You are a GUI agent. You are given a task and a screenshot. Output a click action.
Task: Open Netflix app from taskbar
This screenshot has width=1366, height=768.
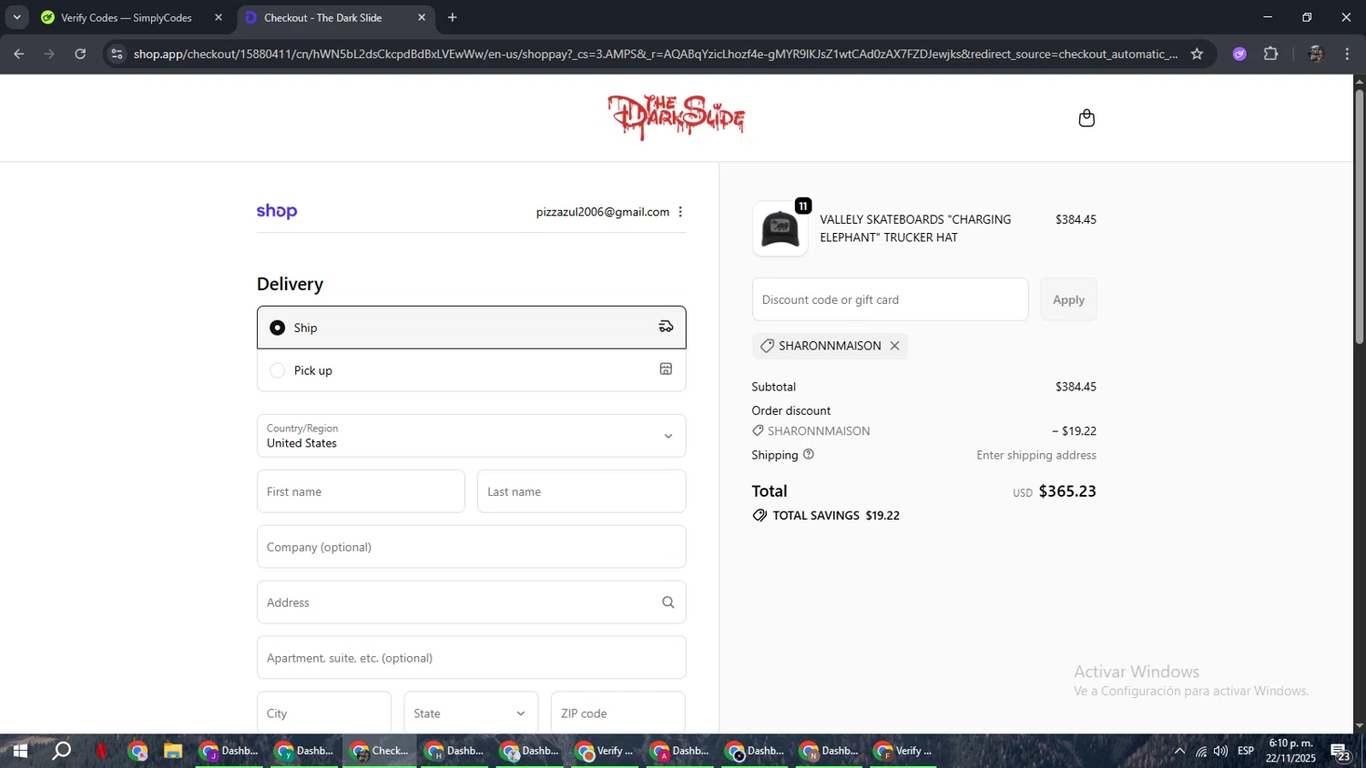tap(101, 751)
